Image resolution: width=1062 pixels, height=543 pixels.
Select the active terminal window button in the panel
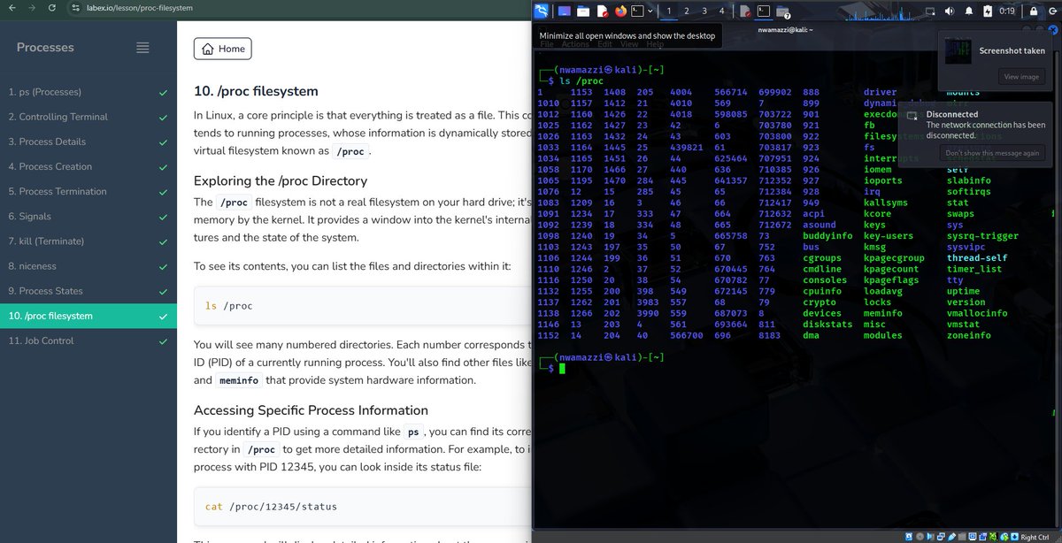coord(764,11)
